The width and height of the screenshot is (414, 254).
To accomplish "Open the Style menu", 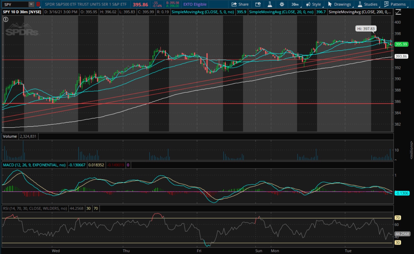I will [314, 4].
